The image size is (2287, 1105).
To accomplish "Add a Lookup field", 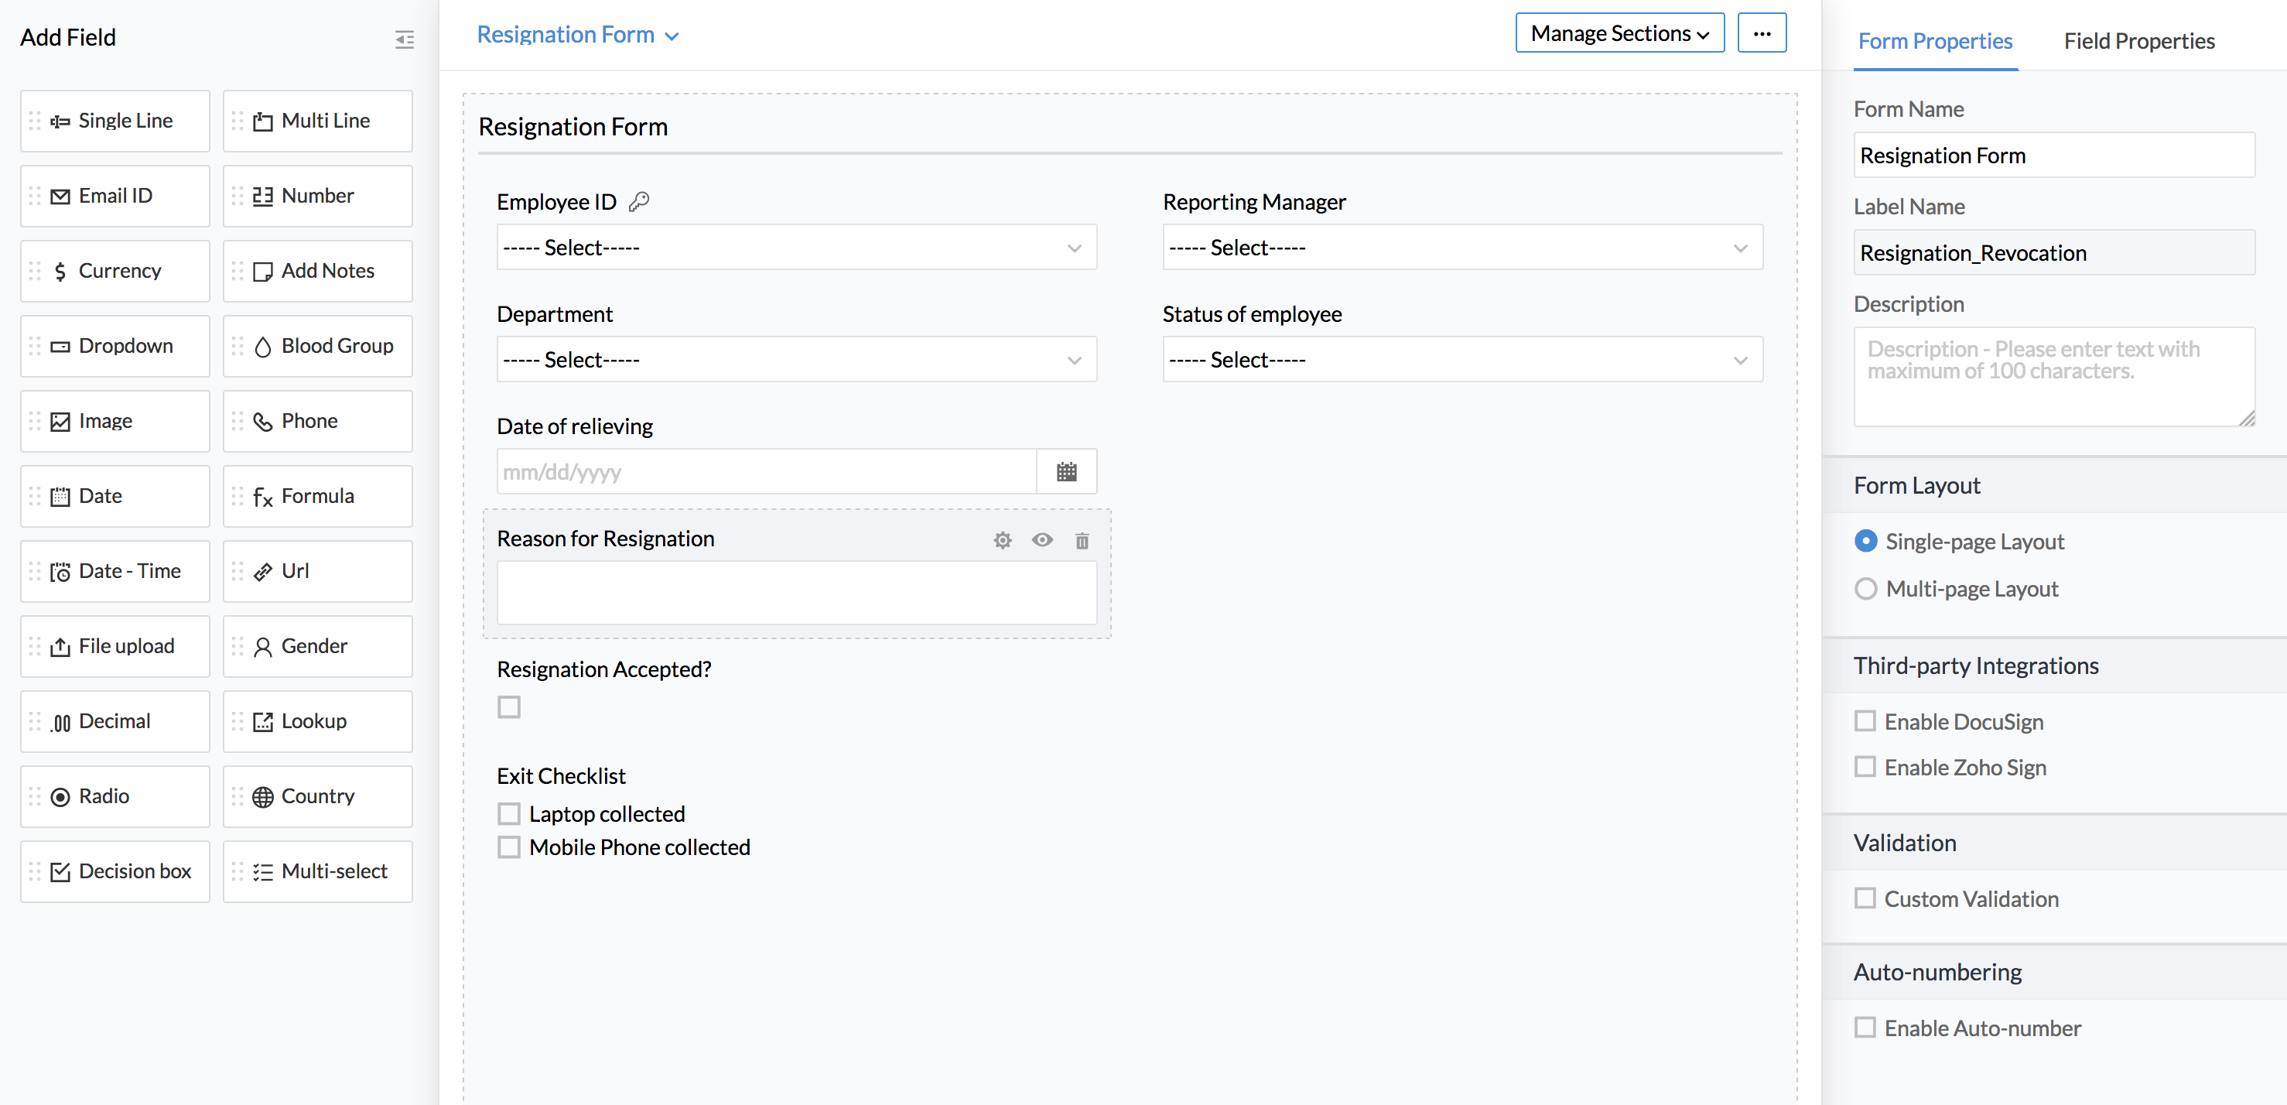I will click(318, 721).
